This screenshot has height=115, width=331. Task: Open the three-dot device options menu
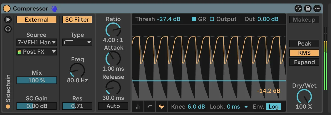[317, 8]
